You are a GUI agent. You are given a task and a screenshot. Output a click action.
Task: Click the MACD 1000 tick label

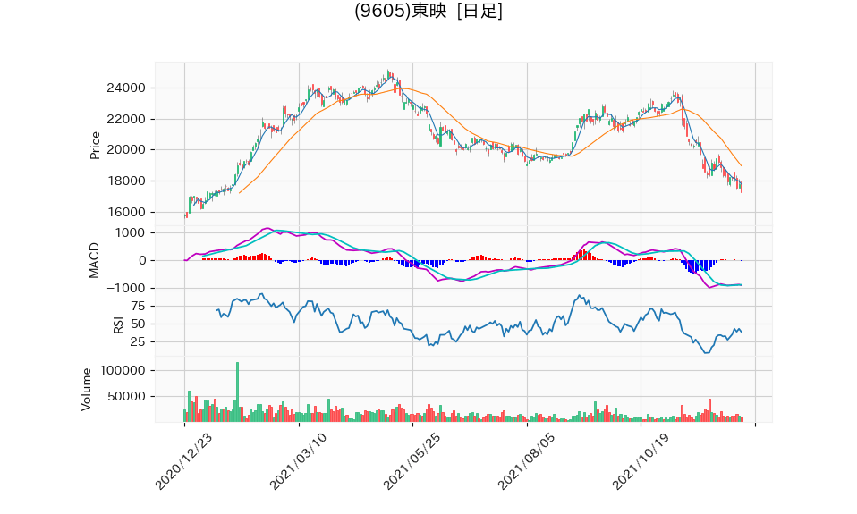pos(130,232)
